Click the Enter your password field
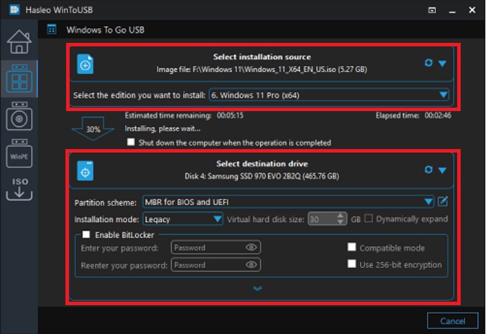Screen dimensions: 486x334 click(216, 248)
